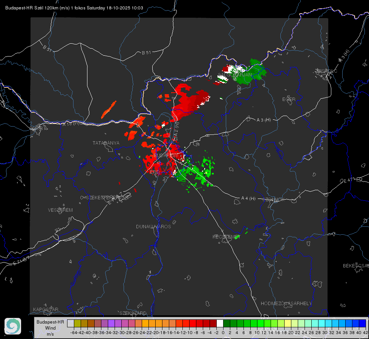
Task: Click the swirl logo icon beside the legend
Action: (13, 326)
